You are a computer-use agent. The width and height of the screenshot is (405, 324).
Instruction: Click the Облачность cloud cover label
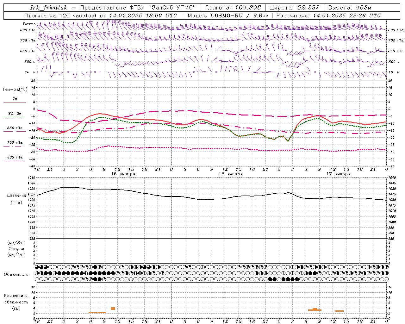coord(16,274)
